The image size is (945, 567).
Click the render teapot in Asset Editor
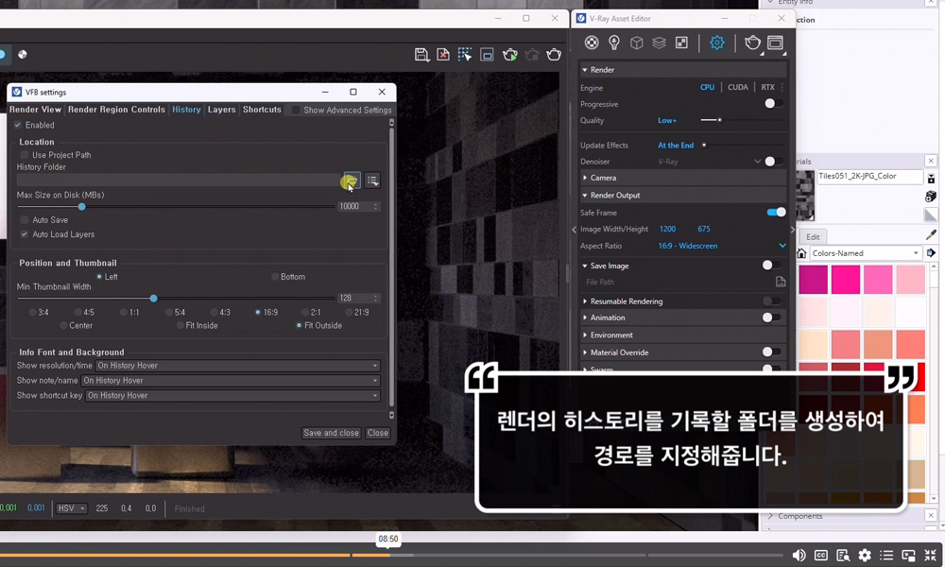point(752,43)
